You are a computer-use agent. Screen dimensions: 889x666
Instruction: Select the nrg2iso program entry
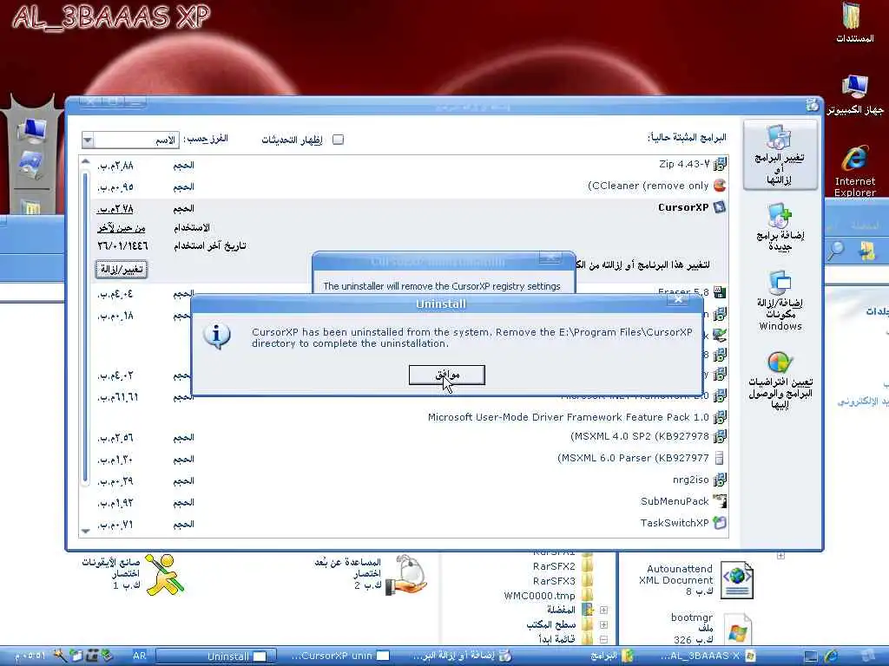[x=690, y=480]
